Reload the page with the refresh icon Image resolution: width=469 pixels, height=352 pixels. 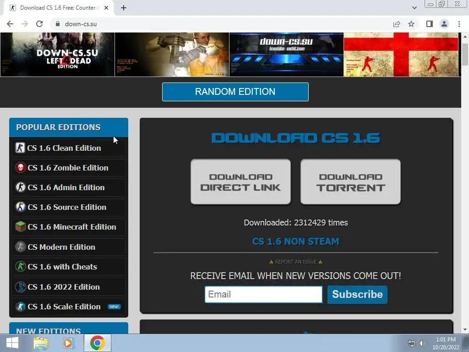(x=39, y=24)
